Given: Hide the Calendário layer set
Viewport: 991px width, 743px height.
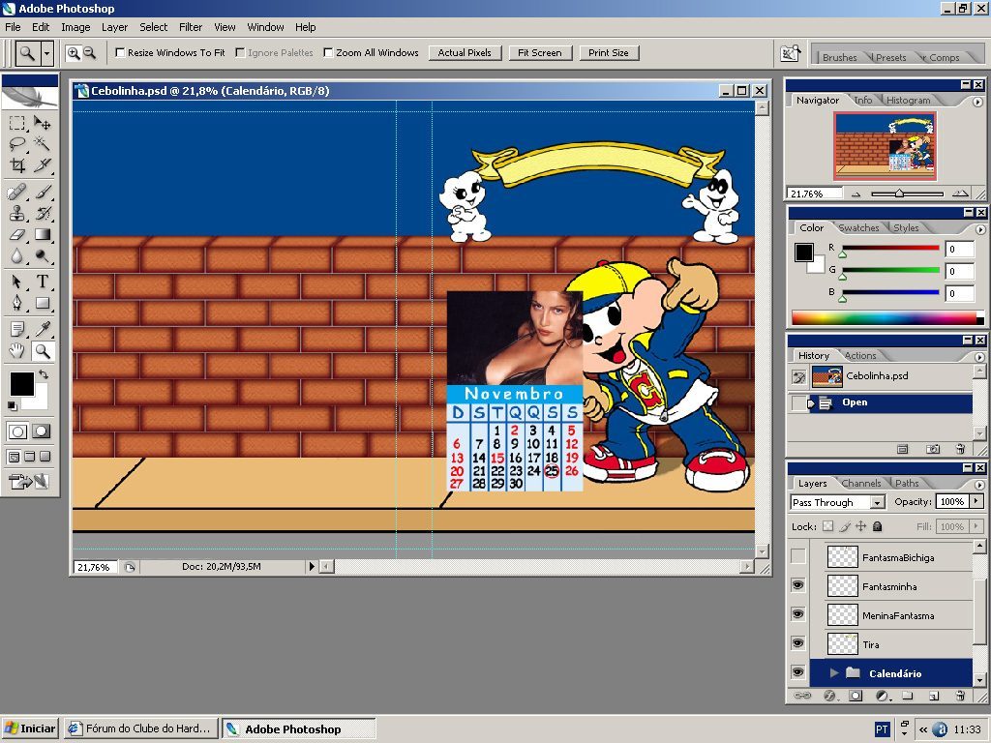Looking at the screenshot, I should tap(798, 672).
